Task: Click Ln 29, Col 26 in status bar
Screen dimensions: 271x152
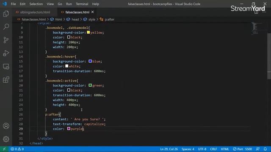Action: 169,149
